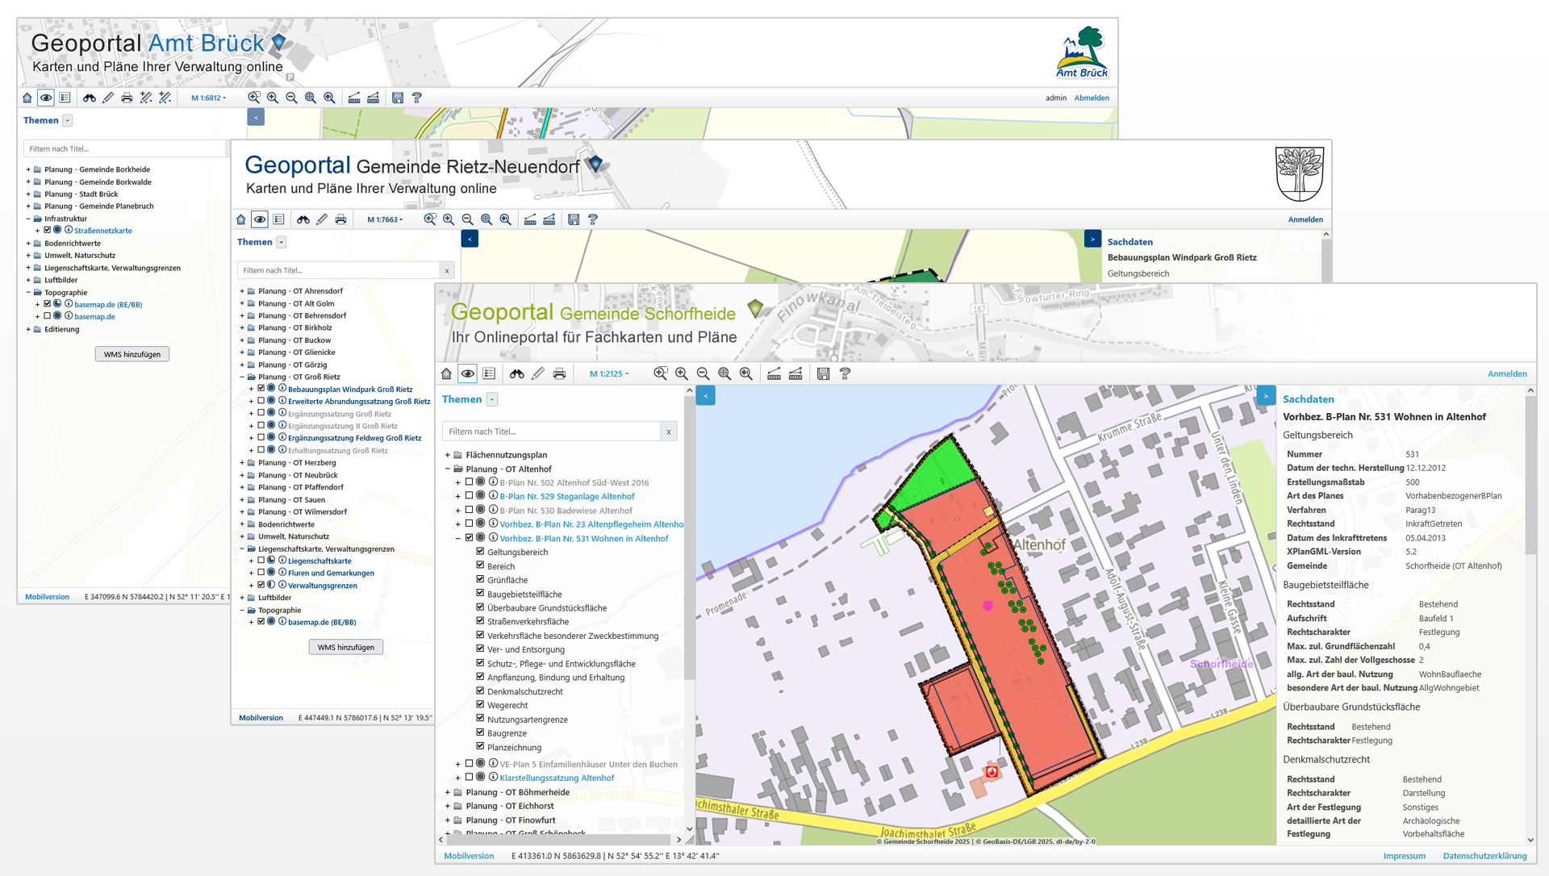Click the home icon in Schorfheide toolbar

pos(447,373)
